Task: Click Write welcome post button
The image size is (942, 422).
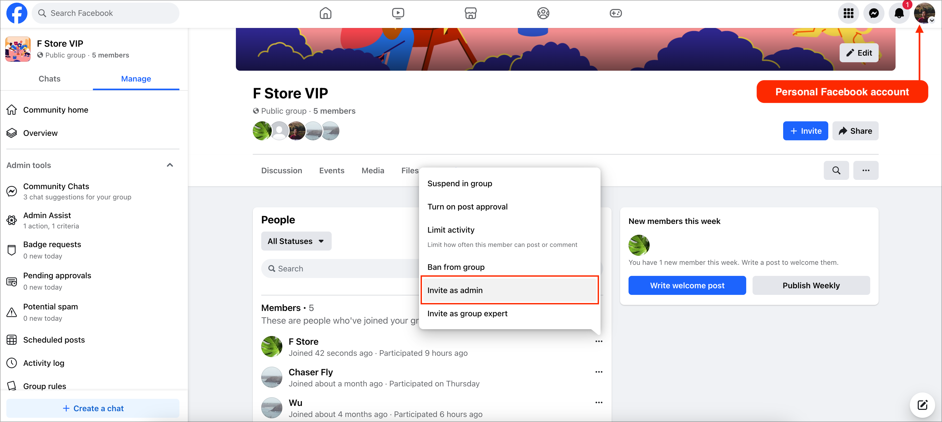Action: [687, 285]
